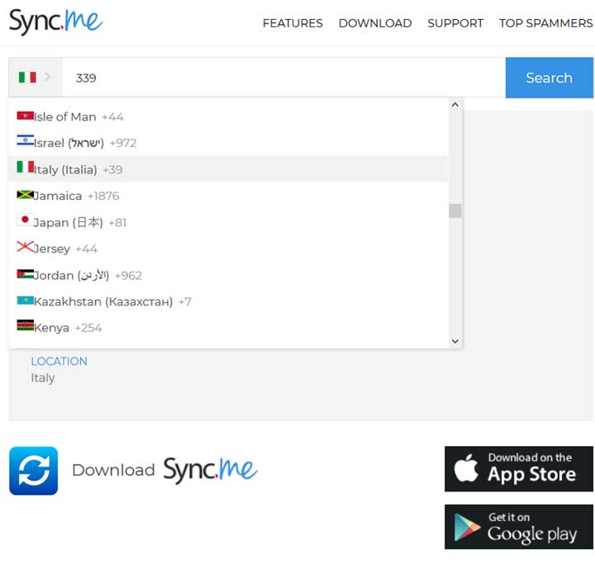595x569 pixels.
Task: Click the Israel flag icon
Action: point(25,140)
